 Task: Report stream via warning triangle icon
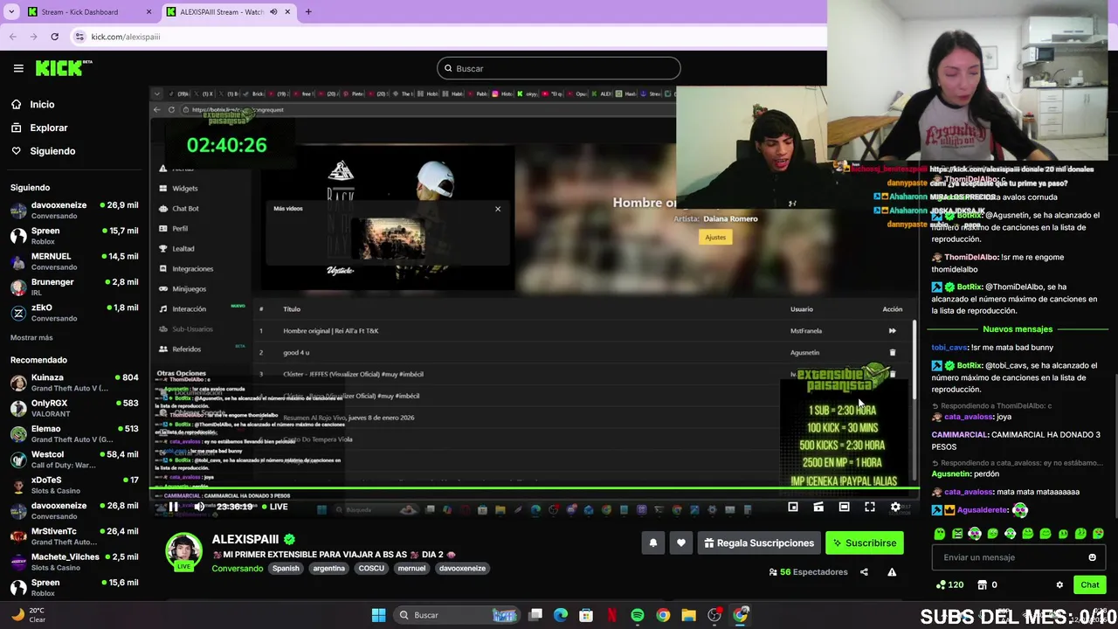pos(892,572)
